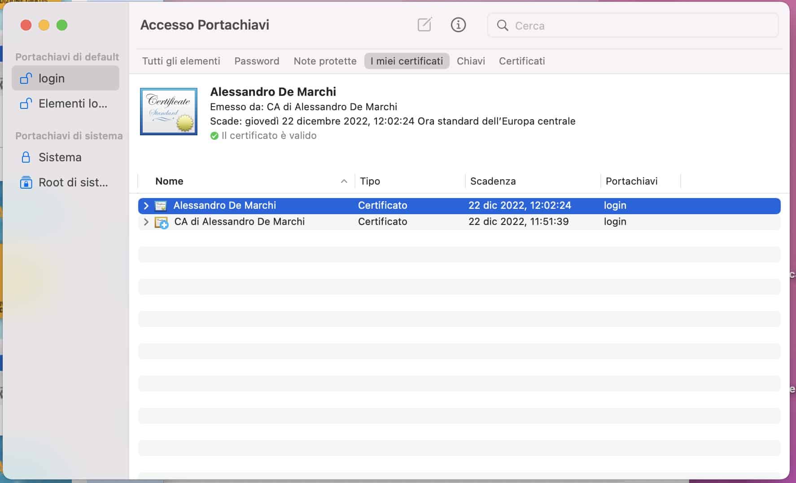Click the Scadenza column header
Image resolution: width=796 pixels, height=483 pixels.
pos(493,181)
